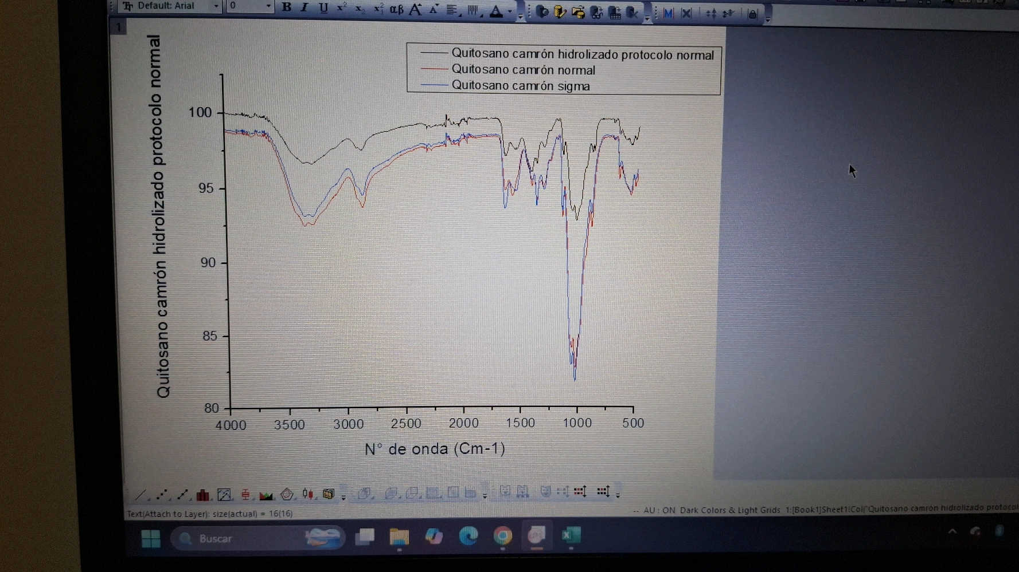
Task: Toggle italic text formatting
Action: [x=304, y=7]
